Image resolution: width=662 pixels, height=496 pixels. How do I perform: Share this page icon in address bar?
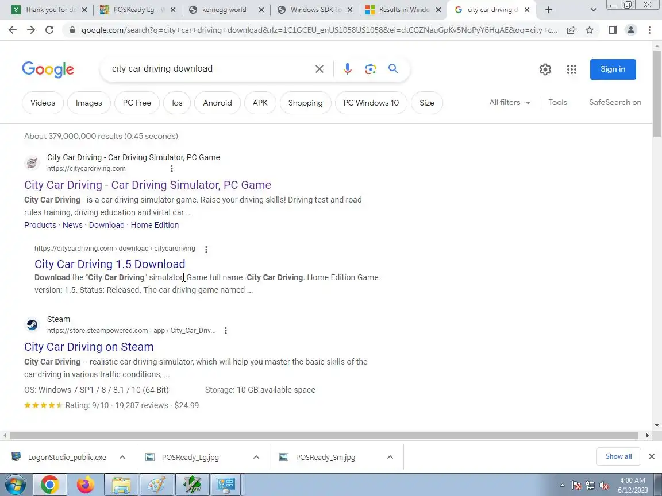[571, 30]
